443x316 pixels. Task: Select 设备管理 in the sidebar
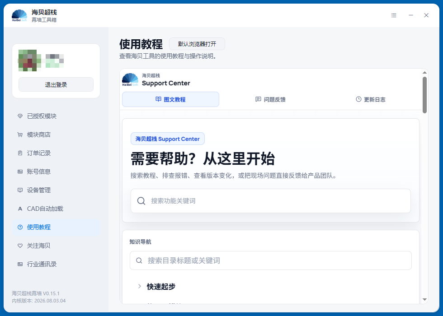[56, 190]
